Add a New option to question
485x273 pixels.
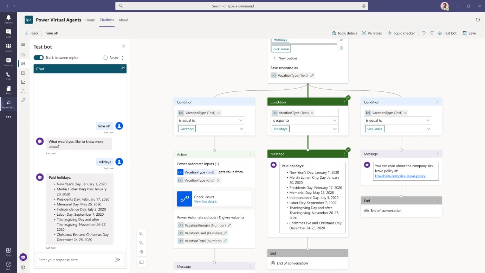tap(285, 58)
